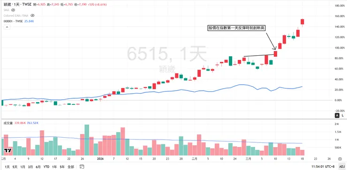Click the closing price value 7,190
The width and height of the screenshot is (347, 170).
click(83, 4)
